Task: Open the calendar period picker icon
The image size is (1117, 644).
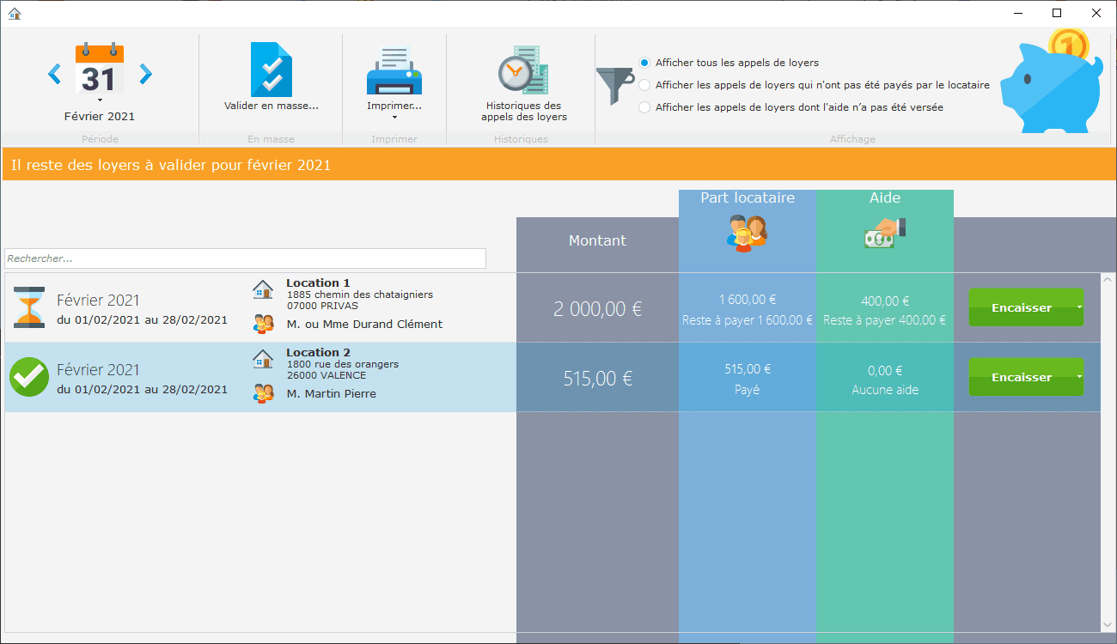Action: 100,69
